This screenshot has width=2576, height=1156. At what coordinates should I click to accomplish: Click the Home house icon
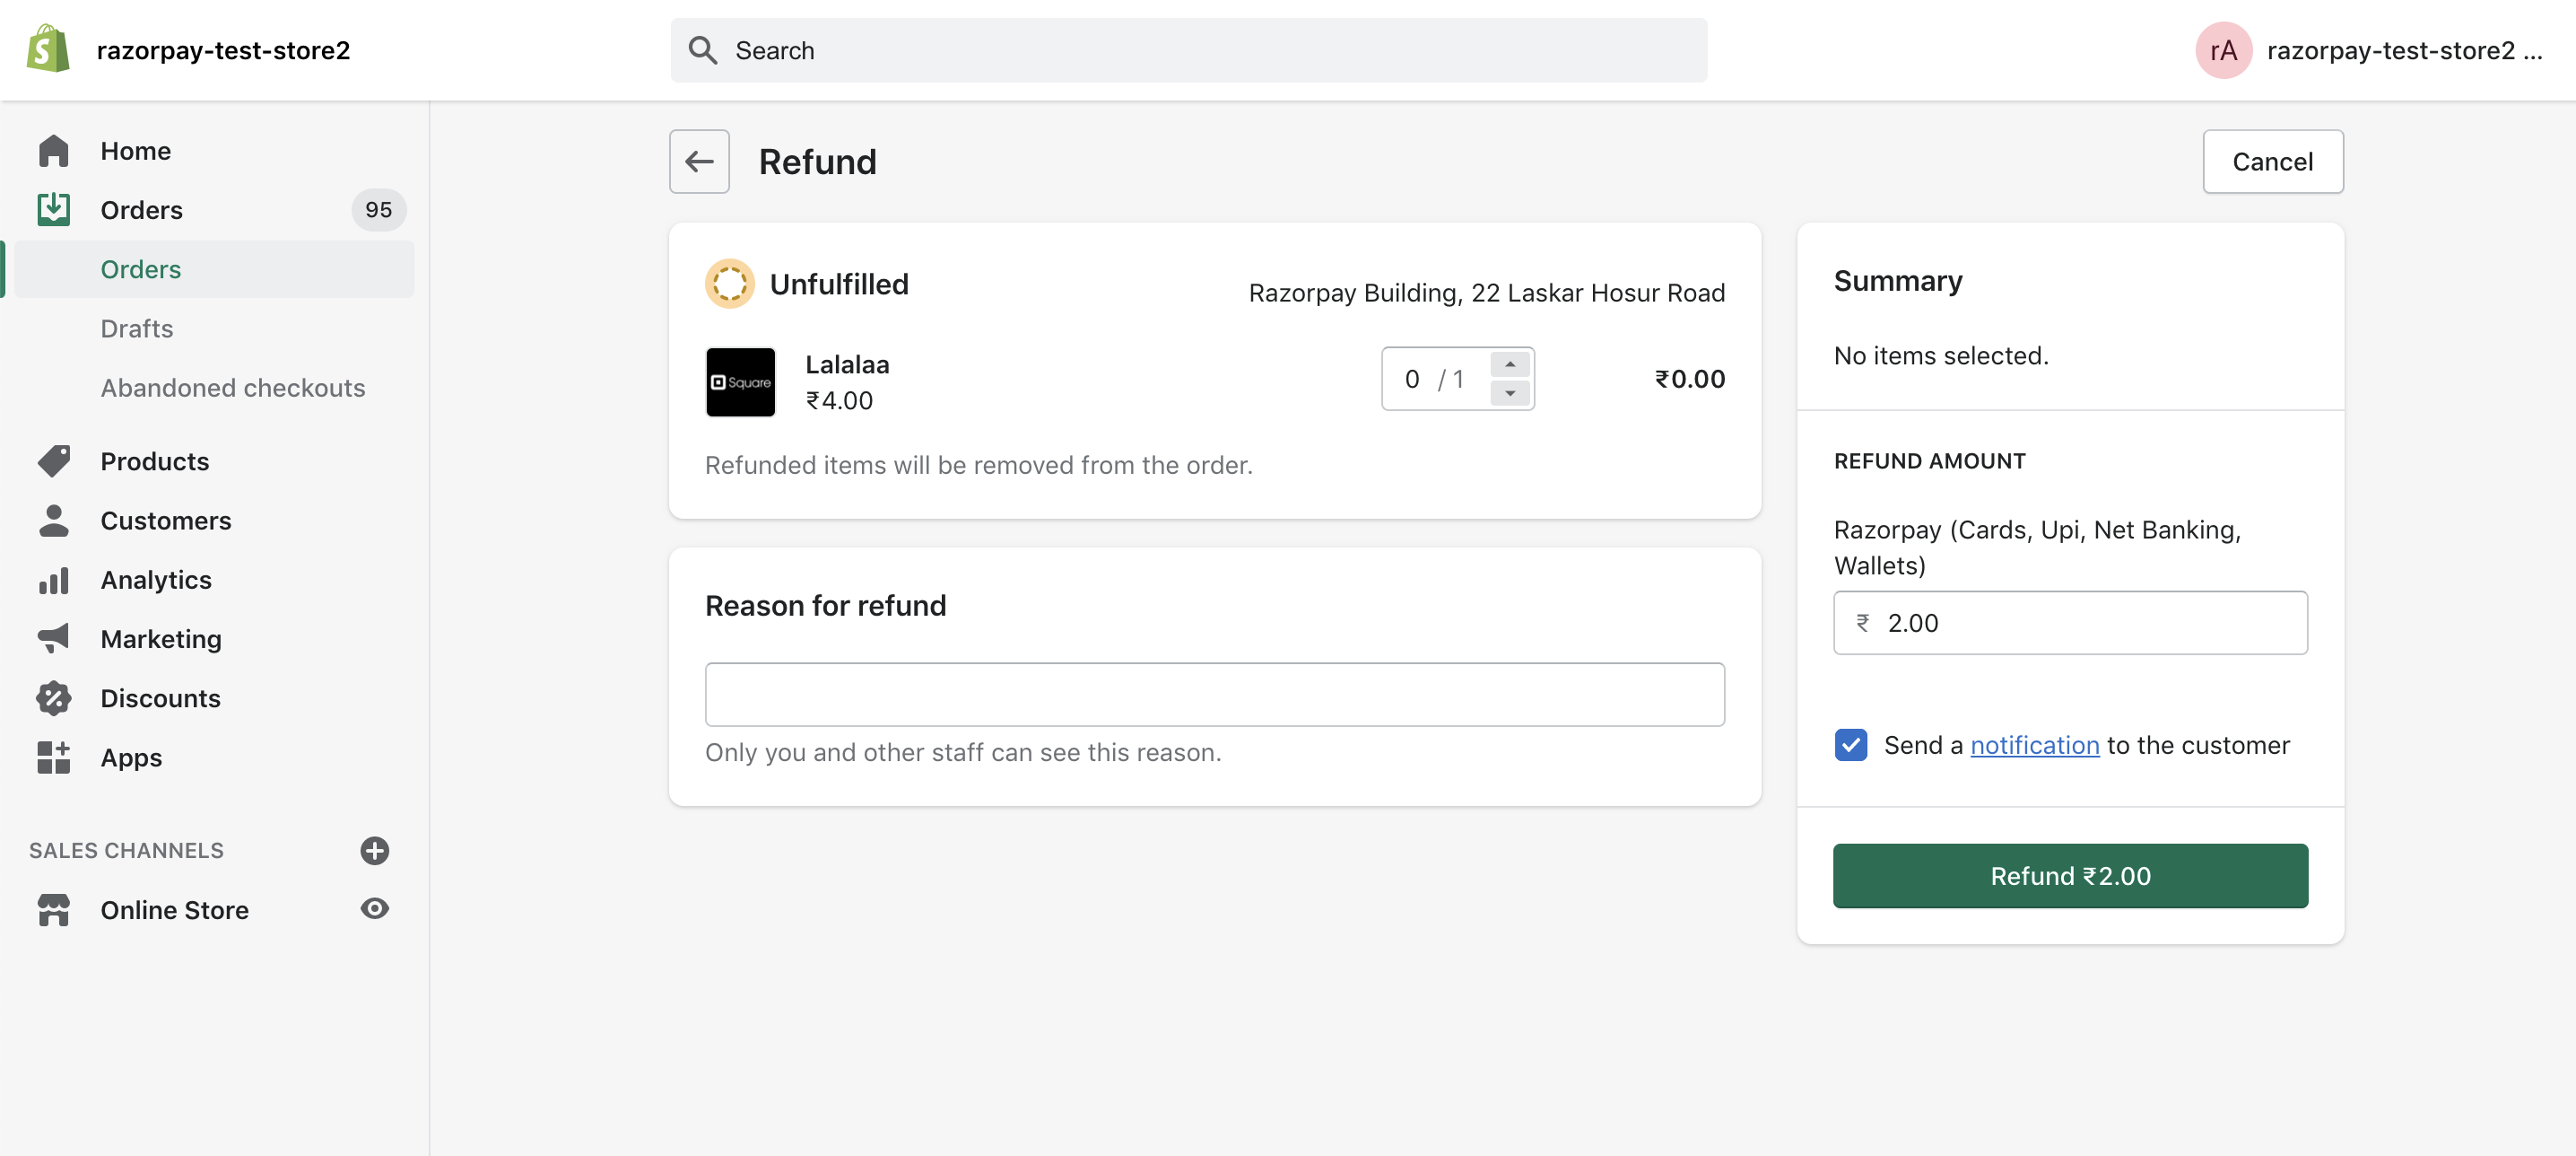tap(54, 151)
